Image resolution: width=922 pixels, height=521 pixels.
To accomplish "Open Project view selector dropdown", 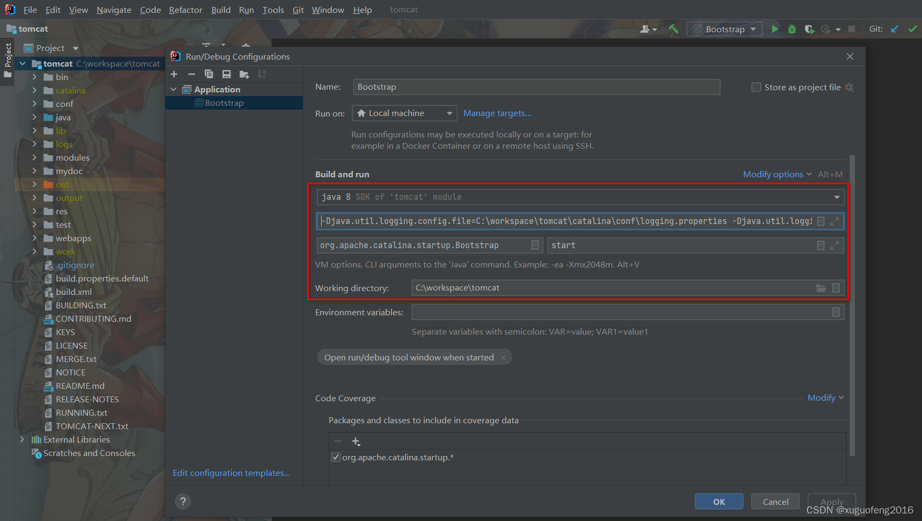I will (52, 48).
